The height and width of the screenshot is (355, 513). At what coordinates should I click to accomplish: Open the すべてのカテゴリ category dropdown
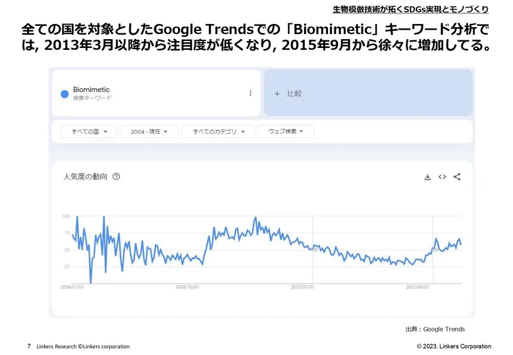[x=218, y=132]
